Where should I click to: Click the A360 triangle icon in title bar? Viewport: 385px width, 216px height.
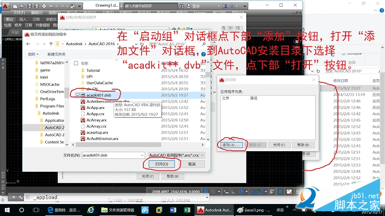coord(232,6)
